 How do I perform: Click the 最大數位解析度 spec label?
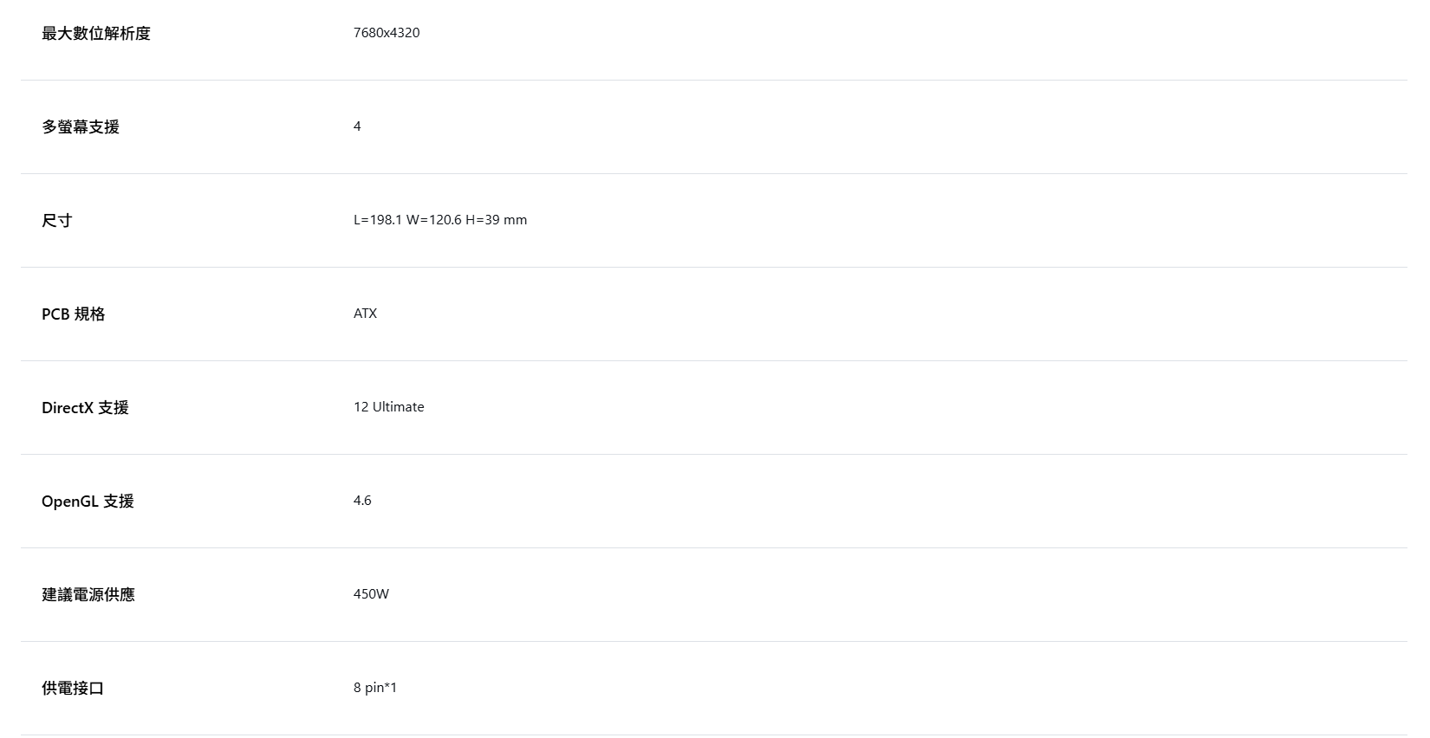coord(96,34)
